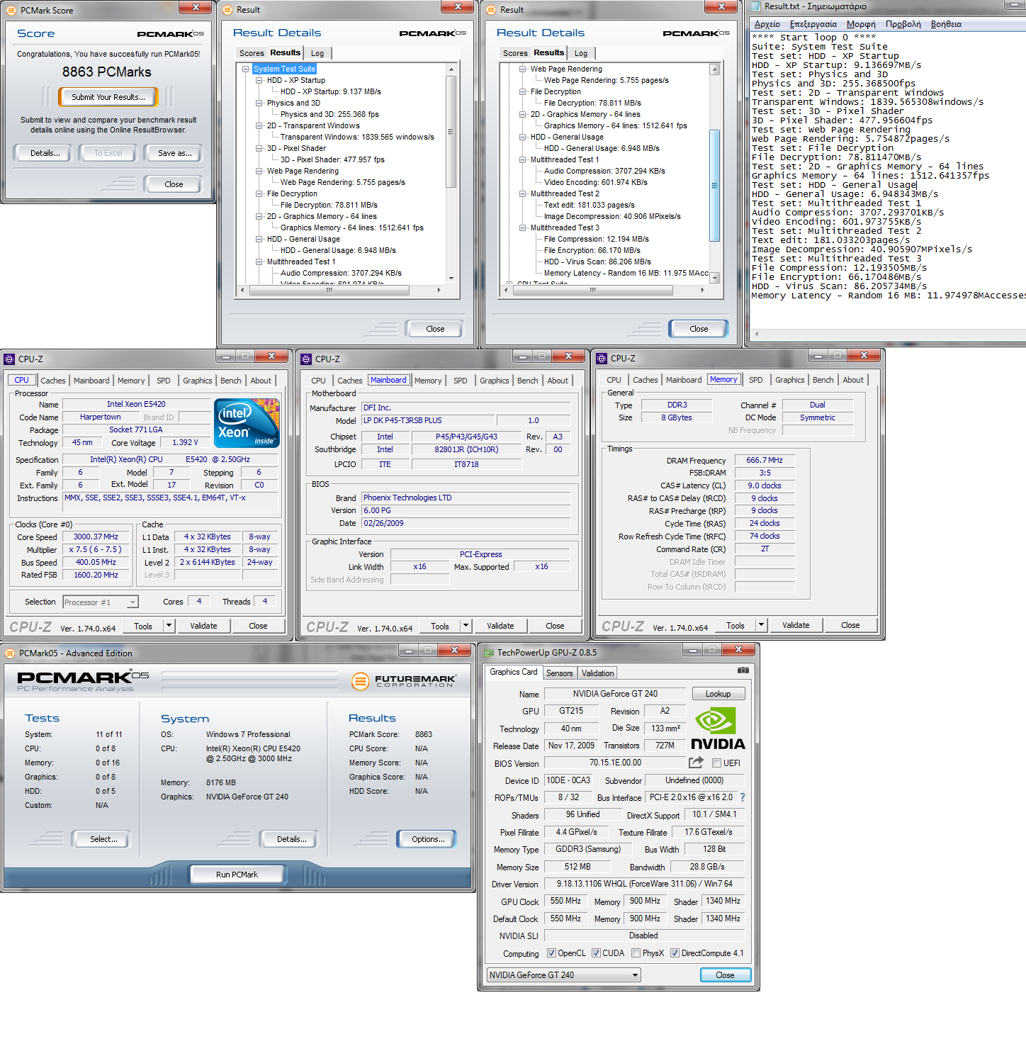The width and height of the screenshot is (1026, 1056).
Task: Click the GPU-Z title bar application icon
Action: click(x=488, y=653)
